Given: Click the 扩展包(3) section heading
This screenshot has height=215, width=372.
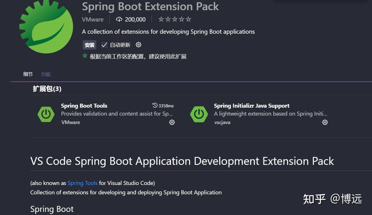Looking at the screenshot, I should 47,89.
